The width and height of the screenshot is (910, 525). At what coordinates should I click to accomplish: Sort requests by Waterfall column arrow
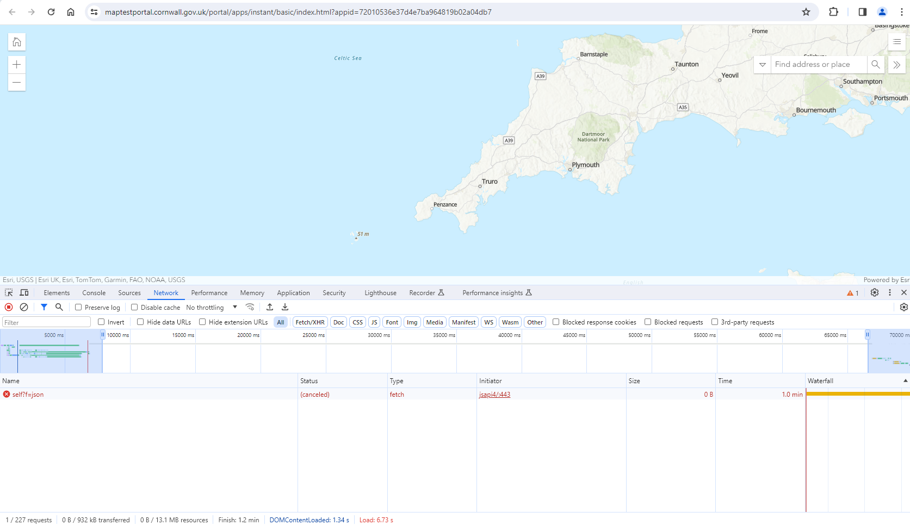[x=906, y=381]
